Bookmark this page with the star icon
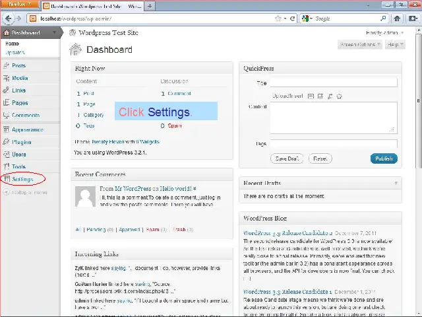Image resolution: width=422 pixels, height=317 pixels. [278, 19]
